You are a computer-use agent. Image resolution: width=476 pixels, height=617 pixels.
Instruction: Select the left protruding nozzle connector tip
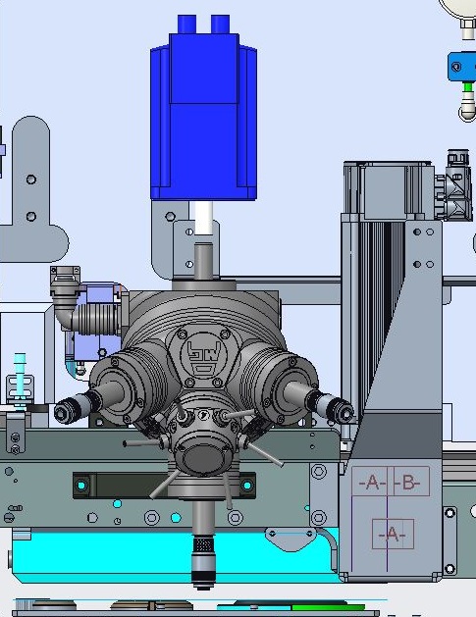click(x=68, y=411)
